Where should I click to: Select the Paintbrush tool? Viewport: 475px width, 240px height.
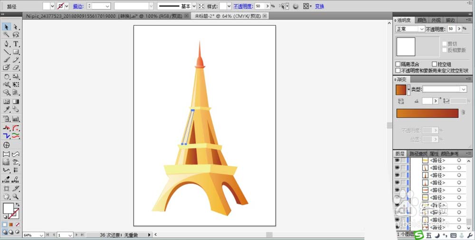pyautogui.click(x=6, y=60)
